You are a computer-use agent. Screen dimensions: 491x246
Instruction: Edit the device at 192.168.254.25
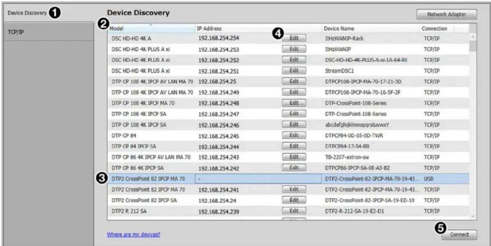(294, 82)
